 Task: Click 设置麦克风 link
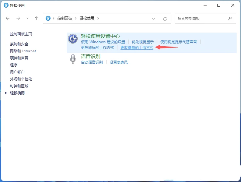point(118,62)
